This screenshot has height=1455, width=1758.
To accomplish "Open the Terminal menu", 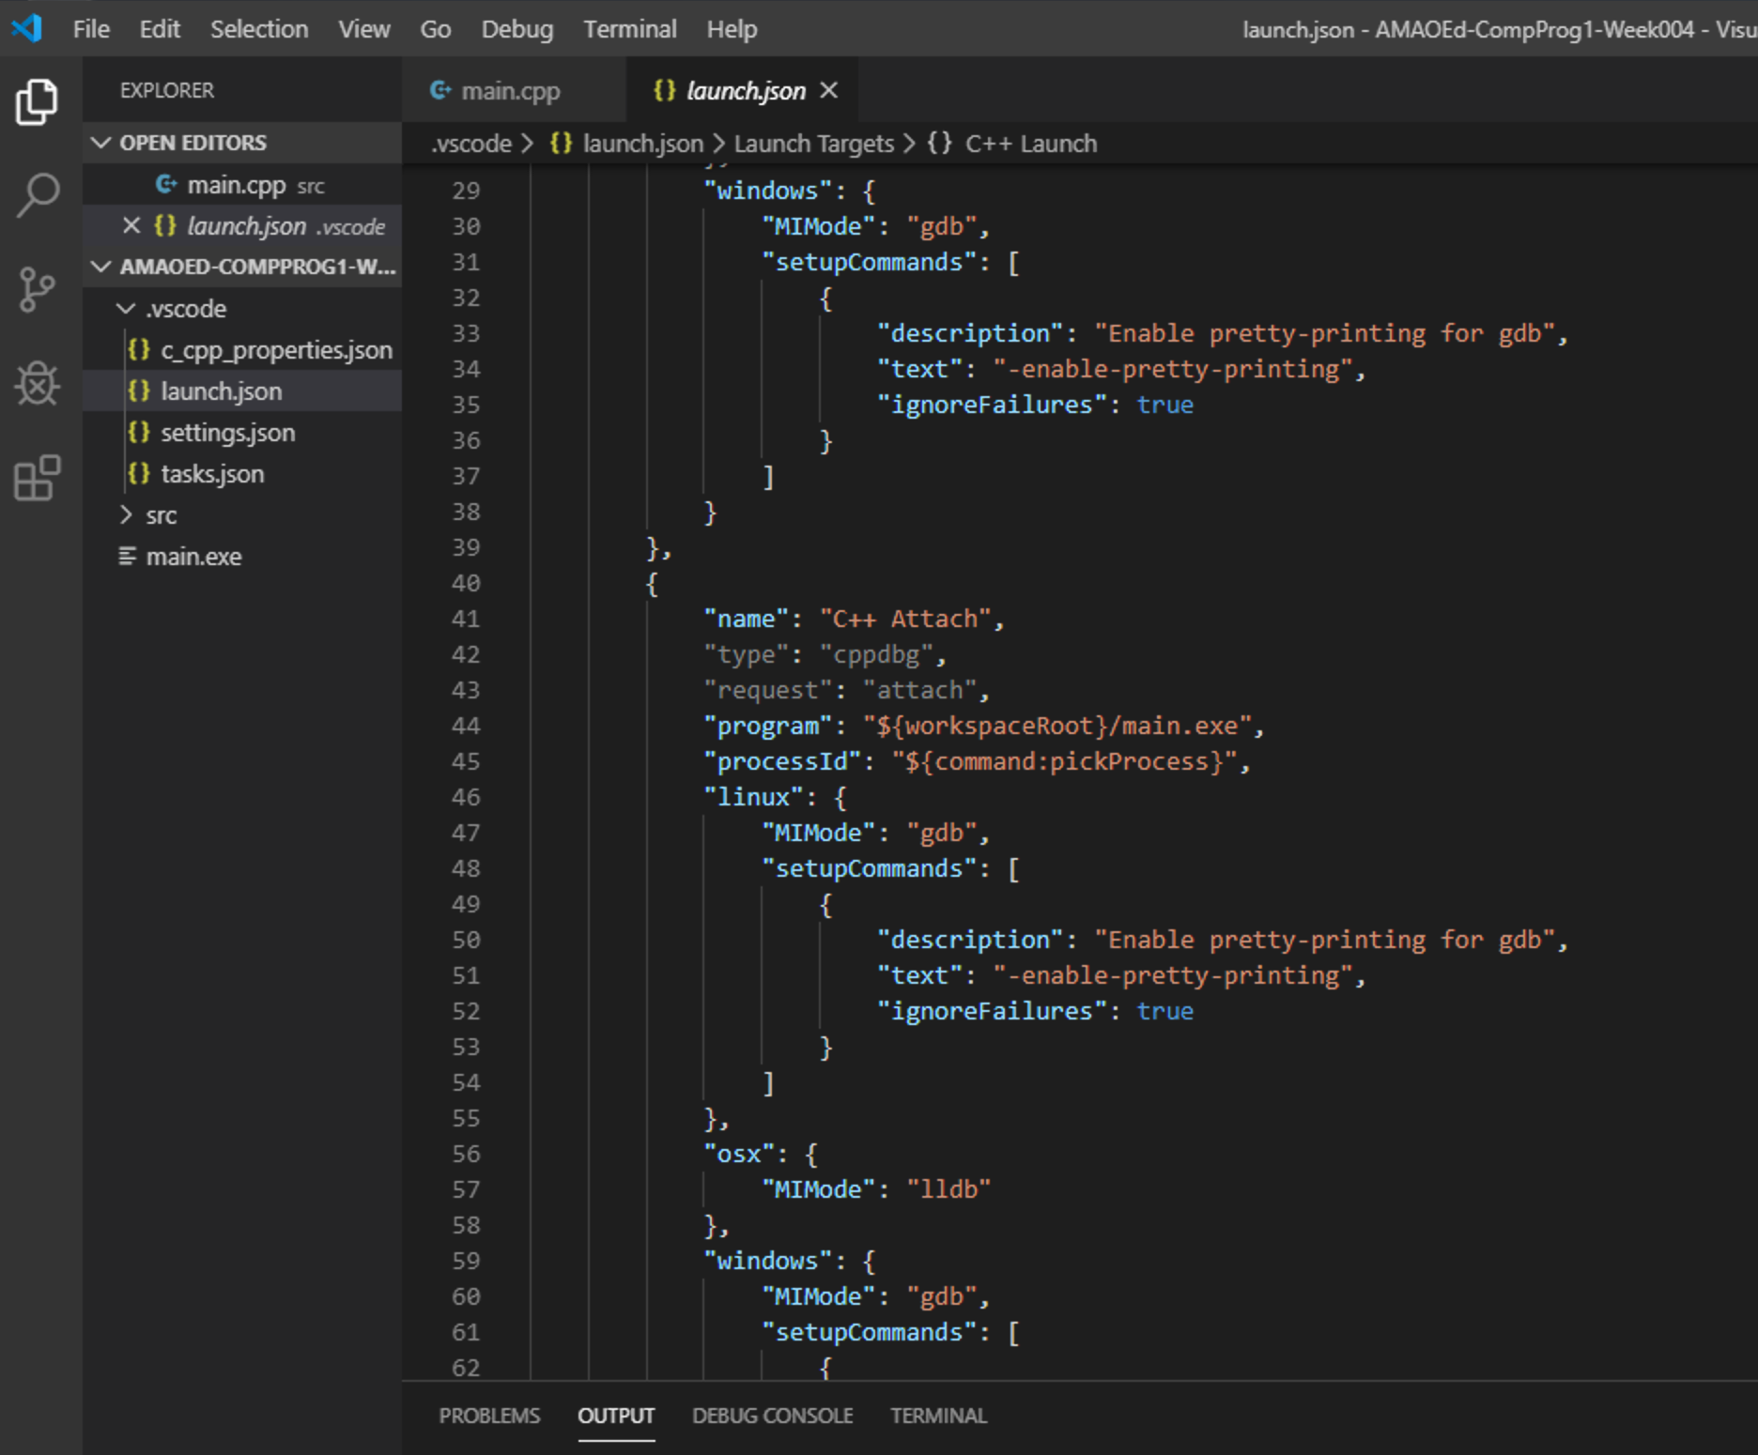I will coord(629,29).
